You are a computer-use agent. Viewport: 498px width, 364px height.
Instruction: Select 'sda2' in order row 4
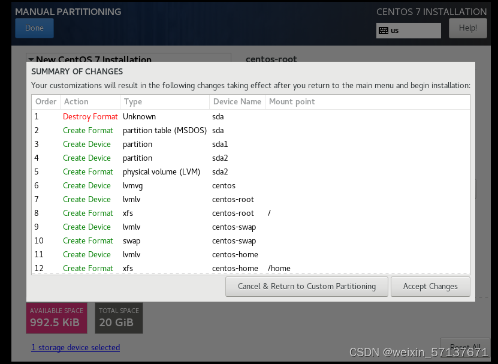pyautogui.click(x=220, y=158)
